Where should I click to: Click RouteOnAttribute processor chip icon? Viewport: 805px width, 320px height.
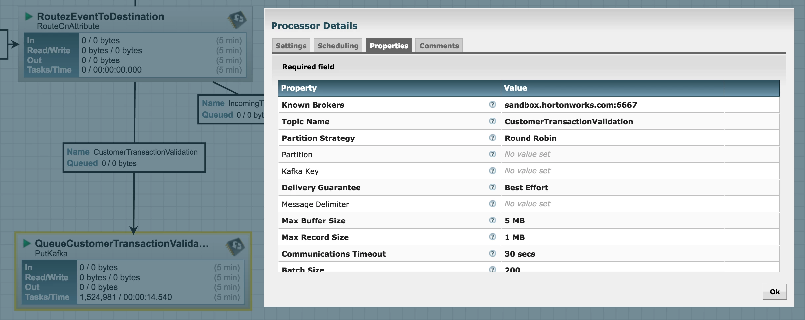[x=237, y=20]
